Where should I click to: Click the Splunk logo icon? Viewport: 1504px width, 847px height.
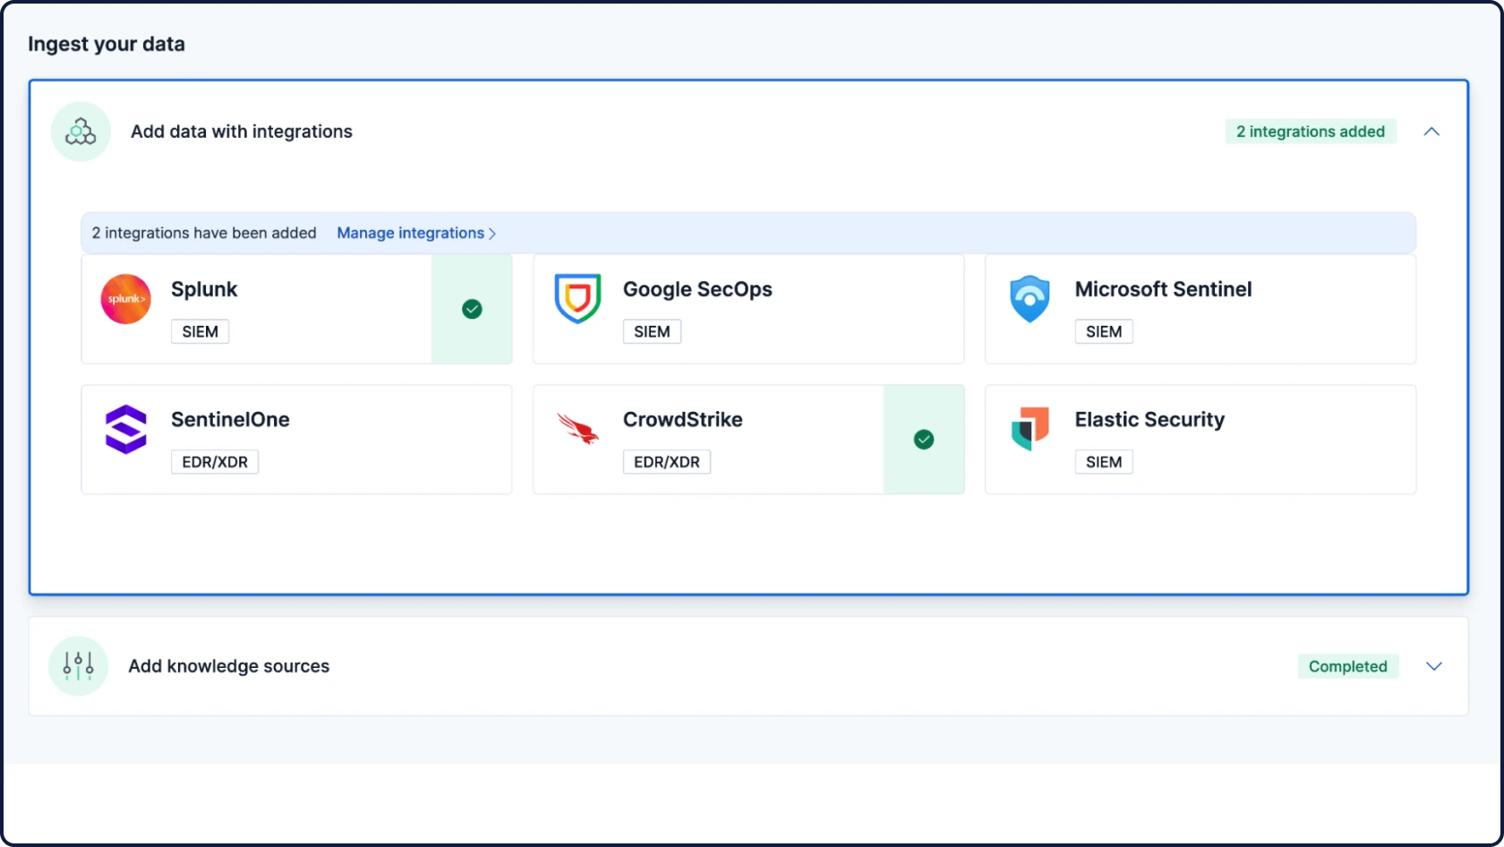[x=125, y=299]
